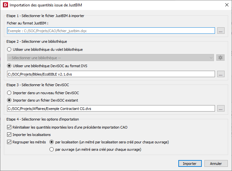
Task: Toggle 'Réinitialiser les quantités importées' checkbox
Action: click(9, 127)
